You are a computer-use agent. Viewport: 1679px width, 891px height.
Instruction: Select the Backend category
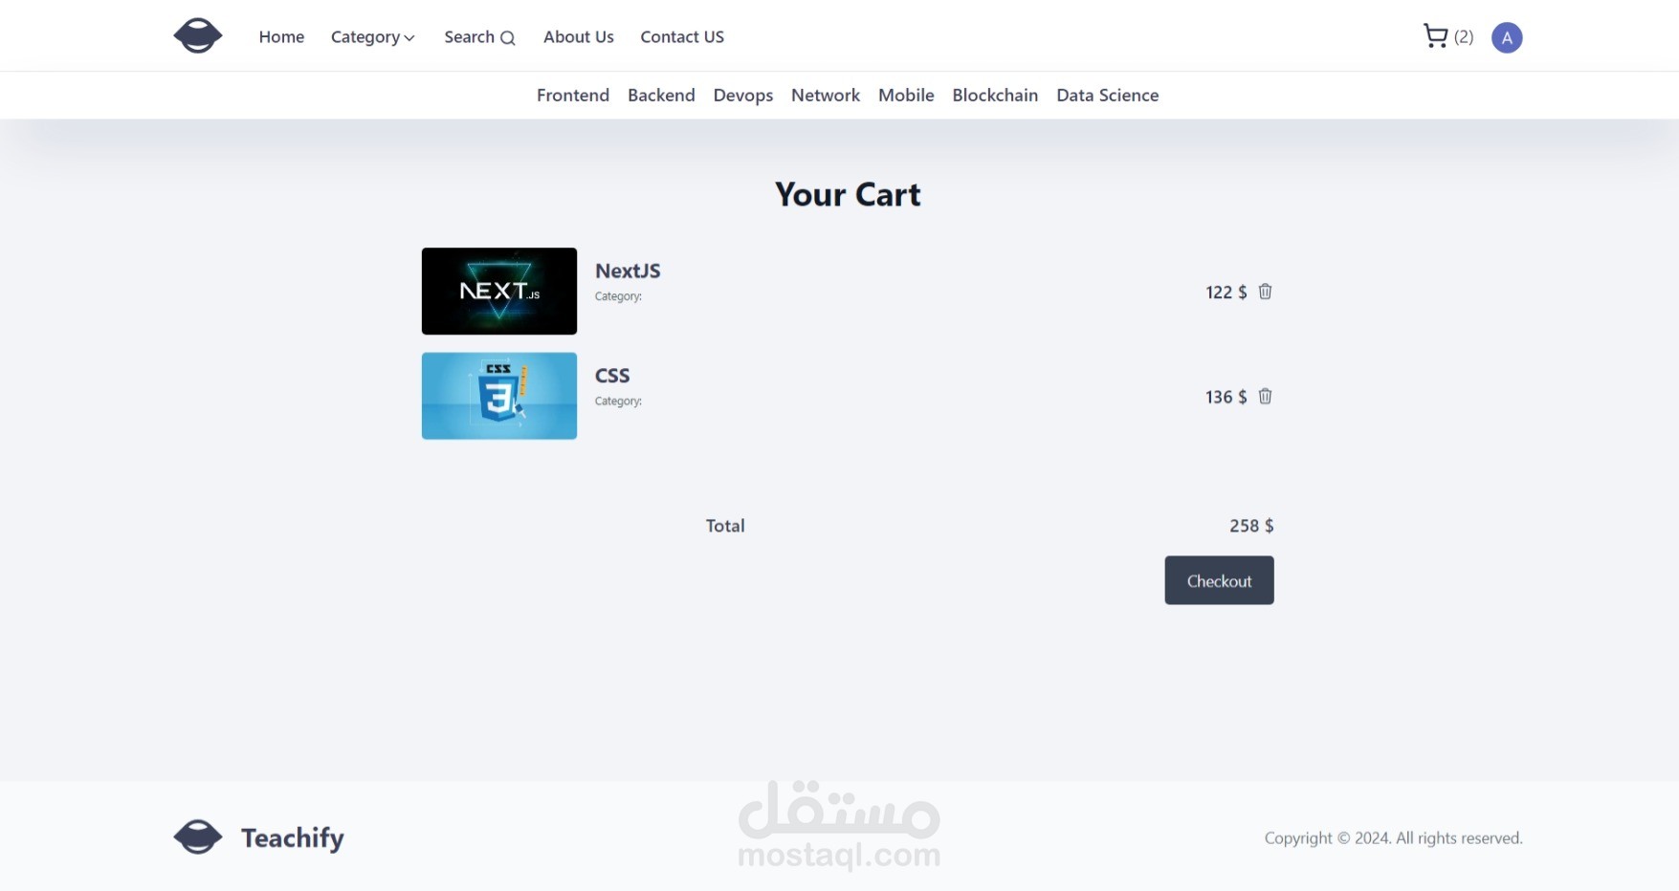tap(661, 95)
